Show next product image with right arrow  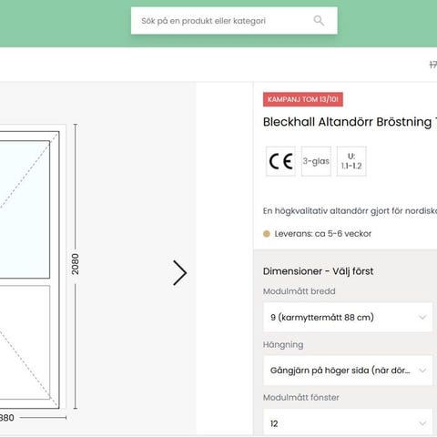coord(179,272)
